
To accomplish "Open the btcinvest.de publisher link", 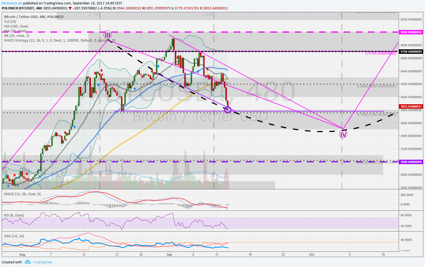I will [12, 3].
